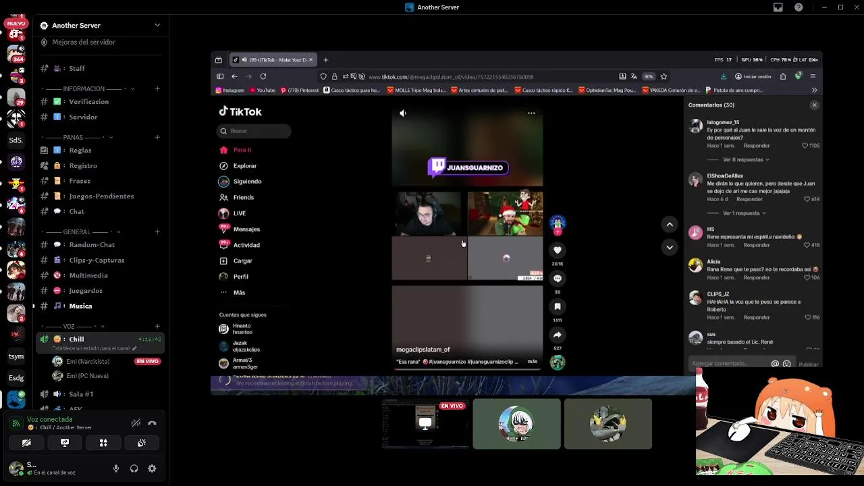
Task: Open TikTok Explorar page
Action: pos(238,165)
